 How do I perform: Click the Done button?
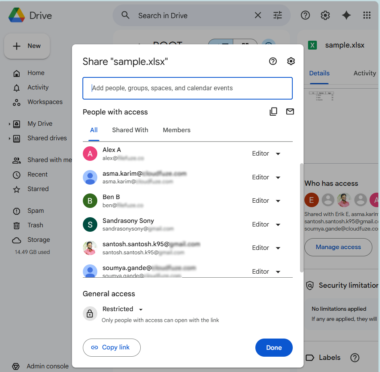[274, 347]
